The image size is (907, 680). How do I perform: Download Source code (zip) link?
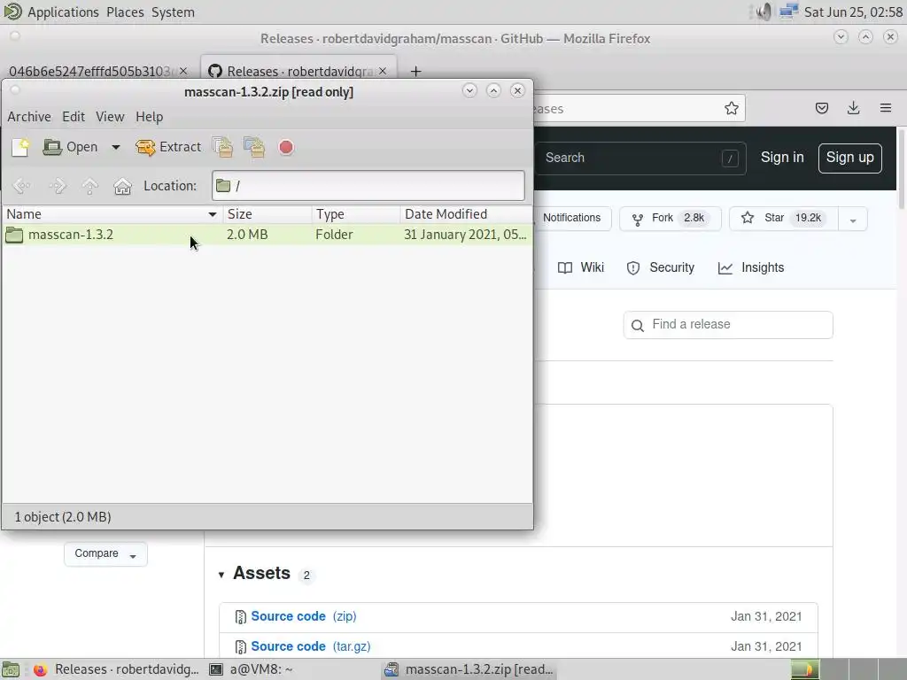(304, 616)
